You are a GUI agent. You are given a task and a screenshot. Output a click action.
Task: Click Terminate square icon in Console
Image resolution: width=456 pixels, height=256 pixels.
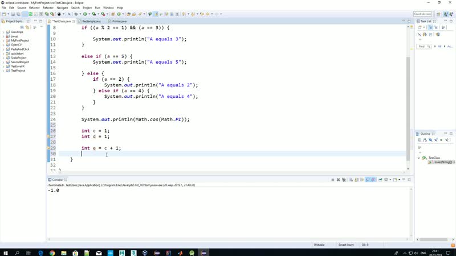click(333, 180)
